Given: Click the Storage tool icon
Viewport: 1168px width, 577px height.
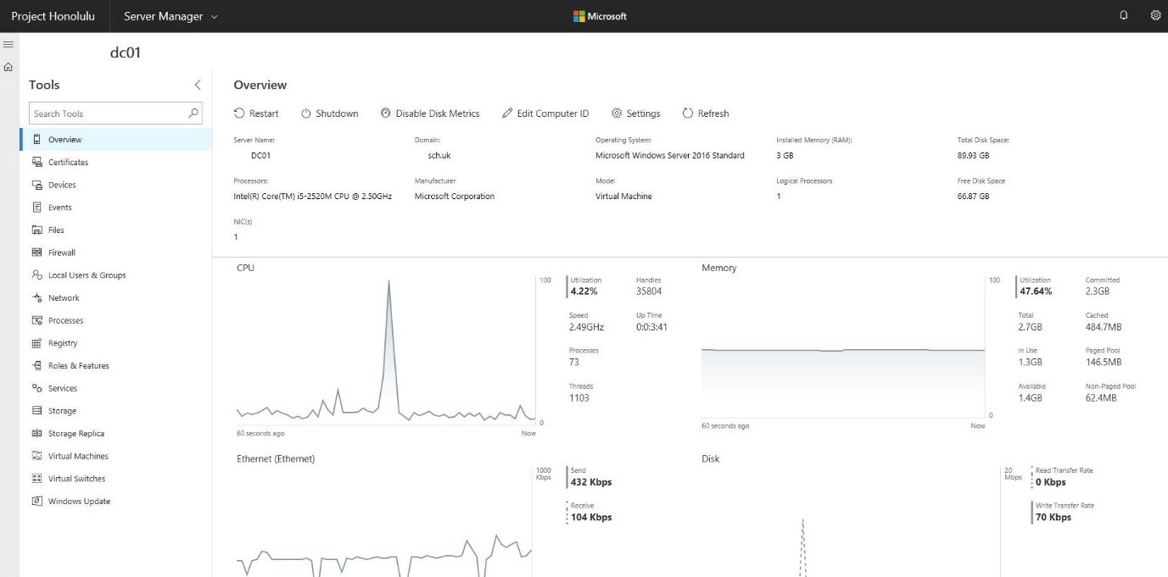Looking at the screenshot, I should click(36, 411).
